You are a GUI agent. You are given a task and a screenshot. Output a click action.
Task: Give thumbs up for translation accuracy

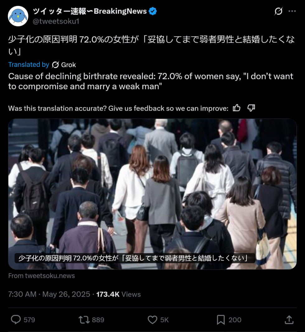pos(237,108)
